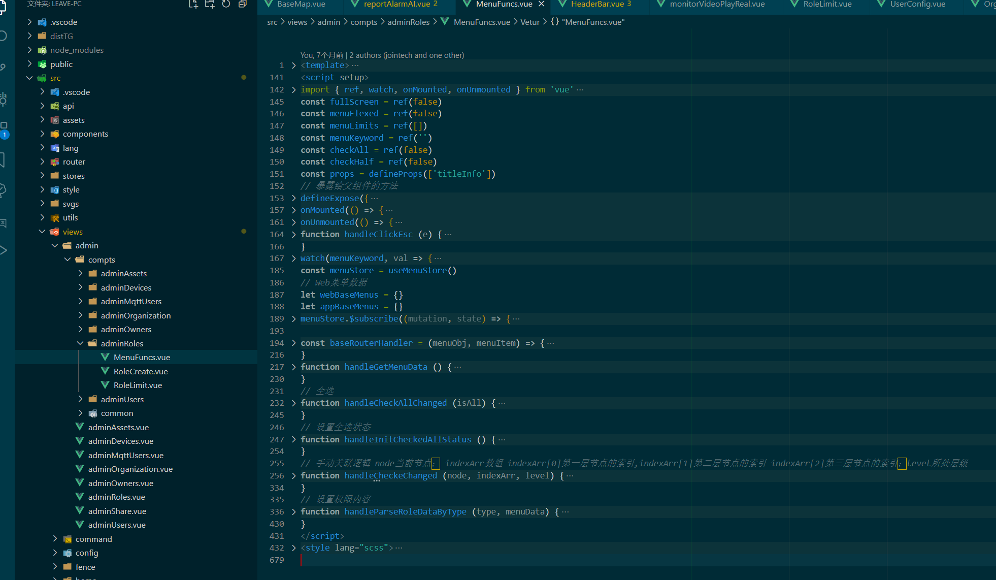
Task: Collapse all folders in explorer
Action: (x=243, y=4)
